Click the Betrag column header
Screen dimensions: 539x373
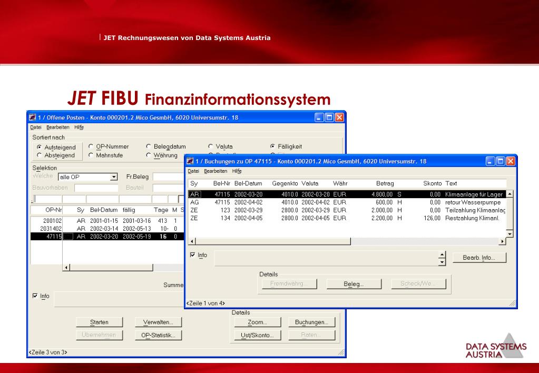pos(385,183)
